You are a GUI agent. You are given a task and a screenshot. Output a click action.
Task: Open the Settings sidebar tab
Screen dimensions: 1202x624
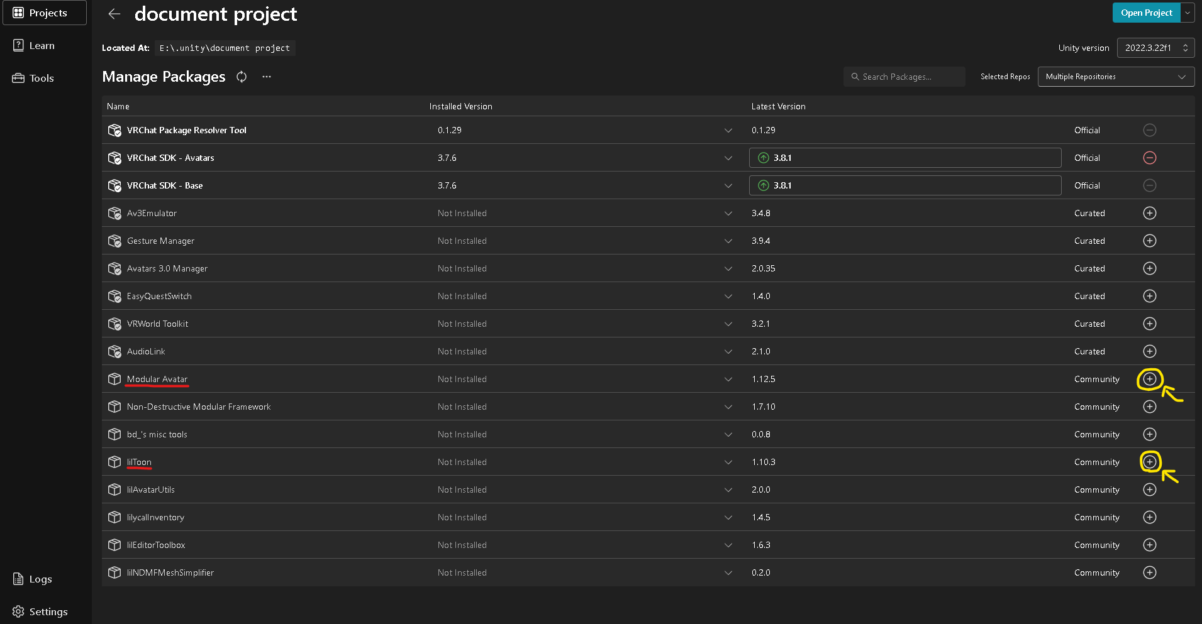(45, 611)
